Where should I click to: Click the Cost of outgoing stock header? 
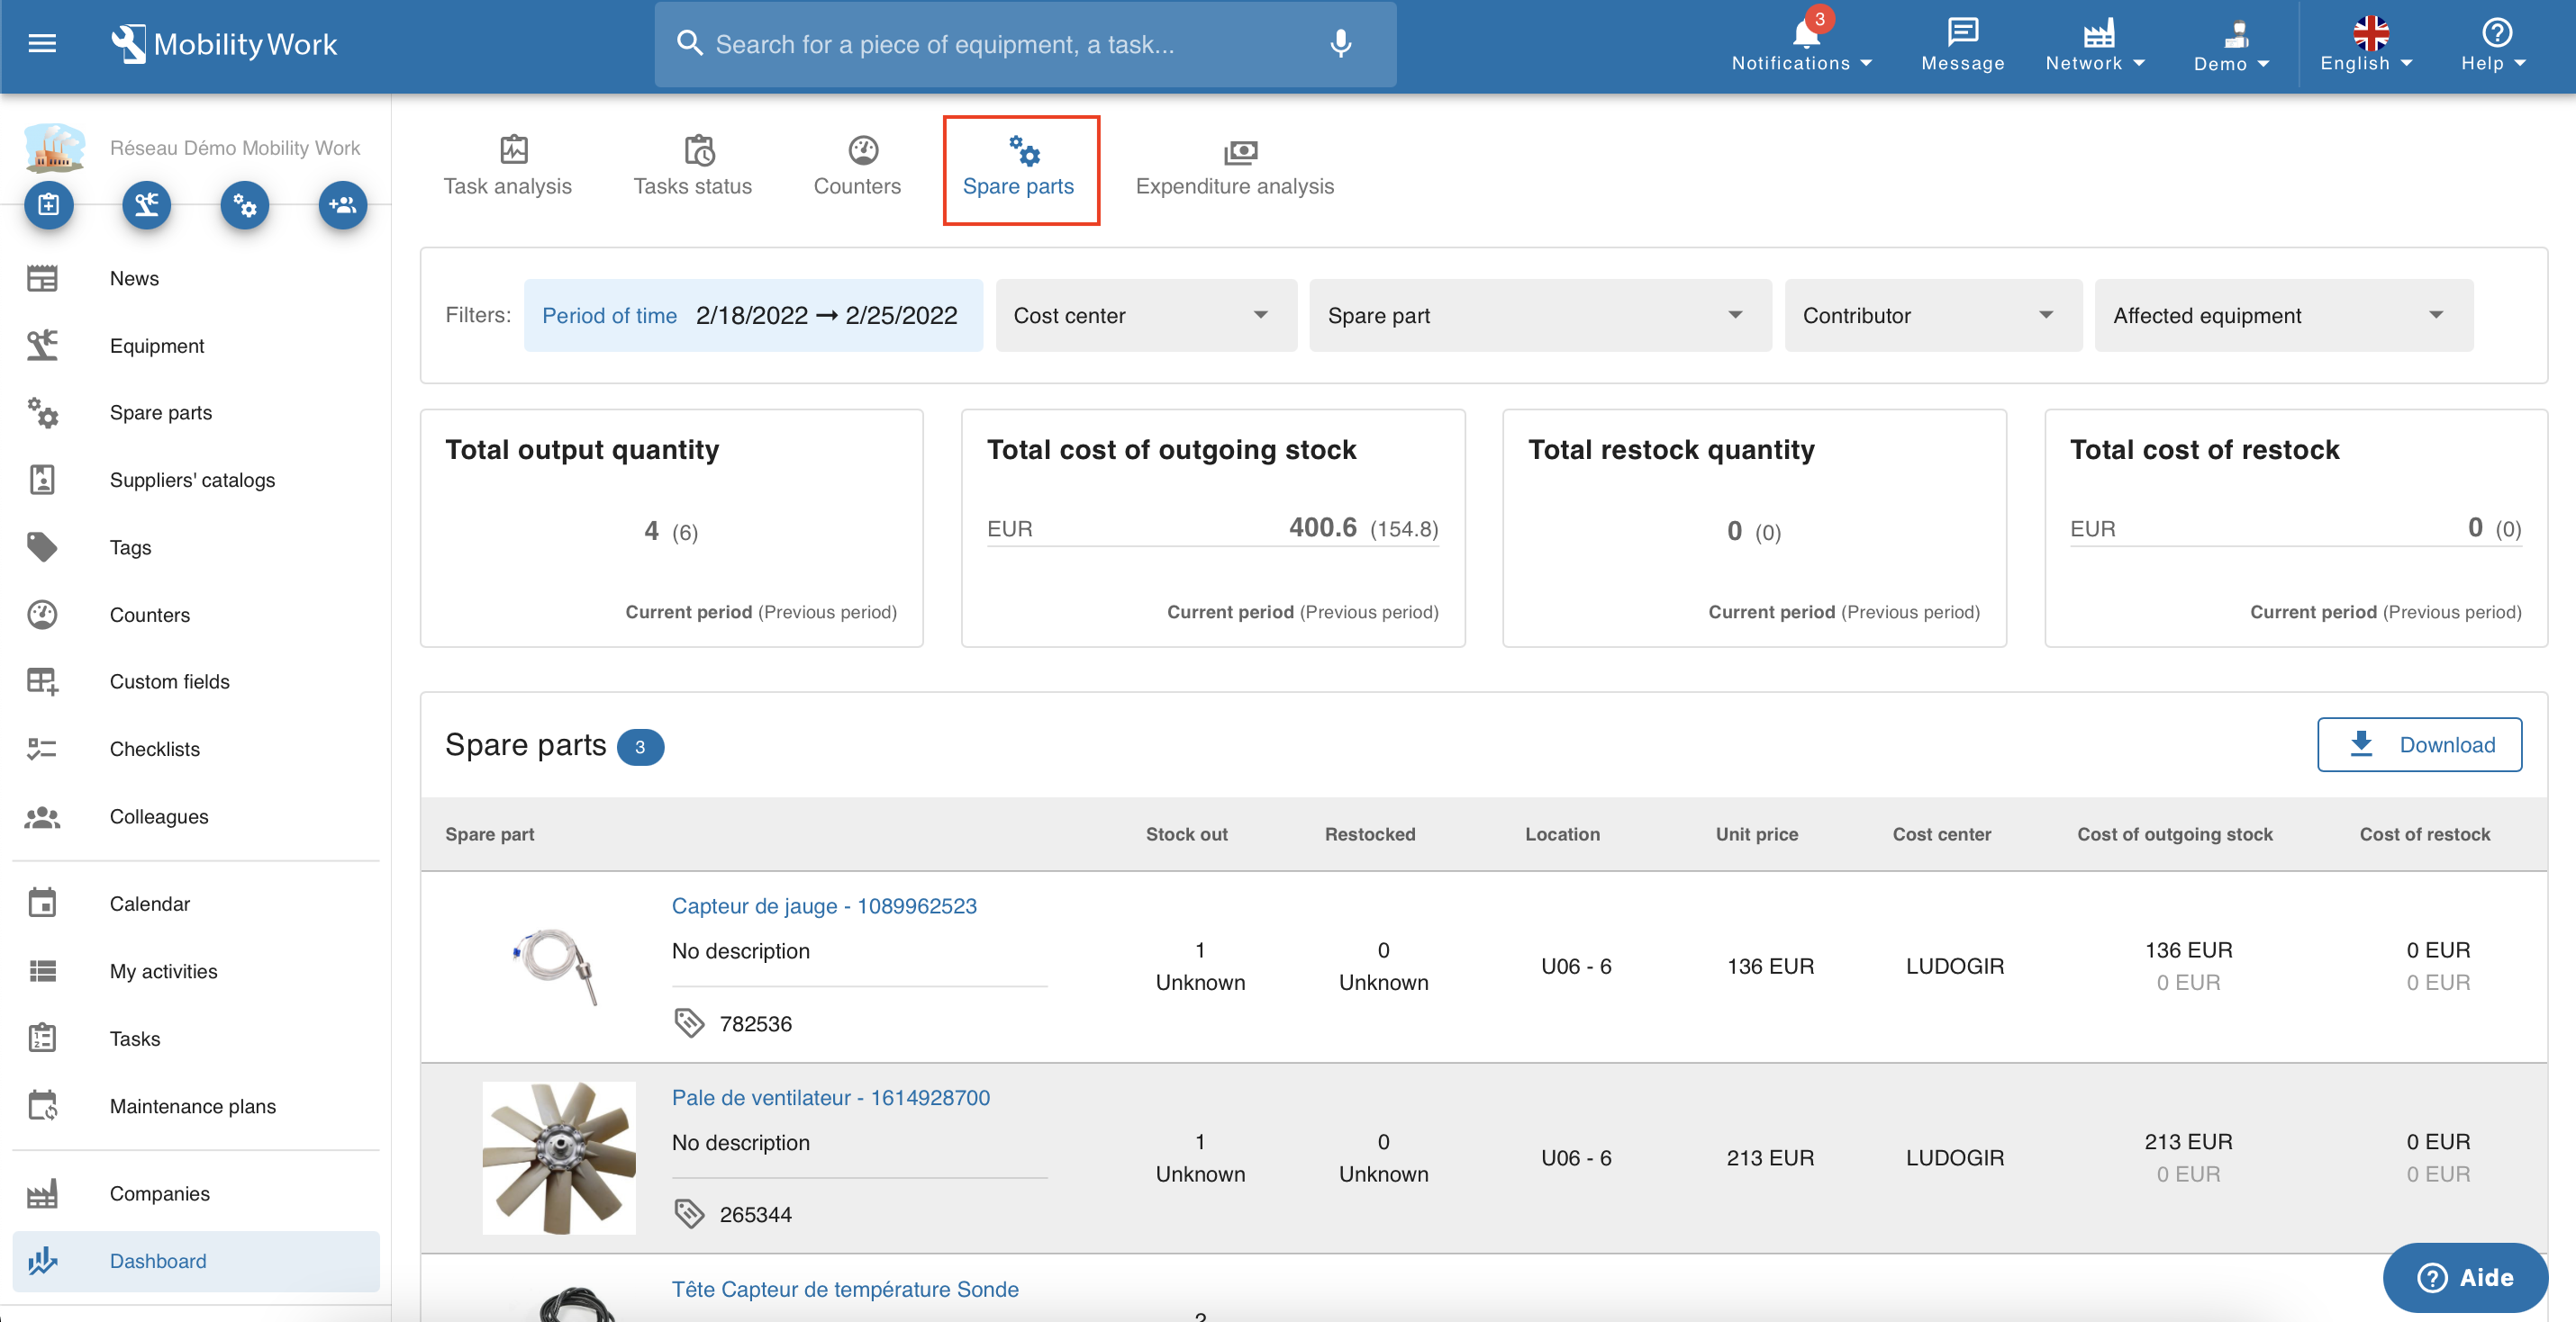pyautogui.click(x=2175, y=833)
